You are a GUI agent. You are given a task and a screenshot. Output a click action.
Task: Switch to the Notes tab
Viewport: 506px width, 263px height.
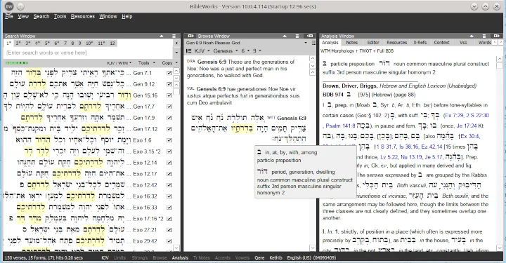tap(351, 43)
